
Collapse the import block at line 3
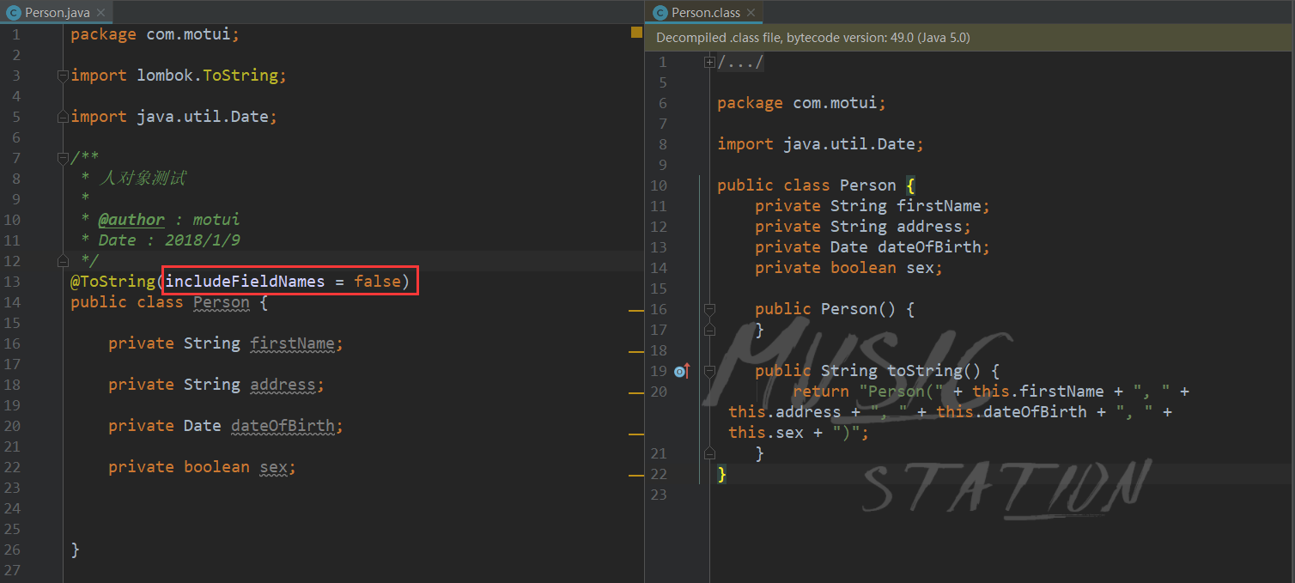[63, 76]
